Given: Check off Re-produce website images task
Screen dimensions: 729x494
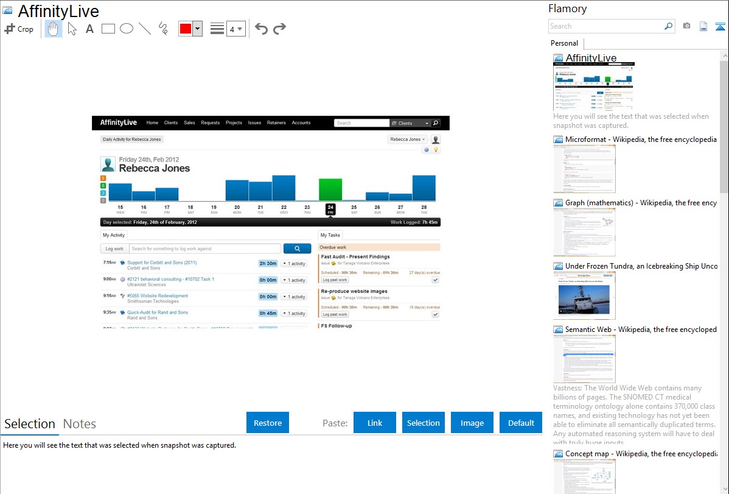Looking at the screenshot, I should pyautogui.click(x=436, y=314).
